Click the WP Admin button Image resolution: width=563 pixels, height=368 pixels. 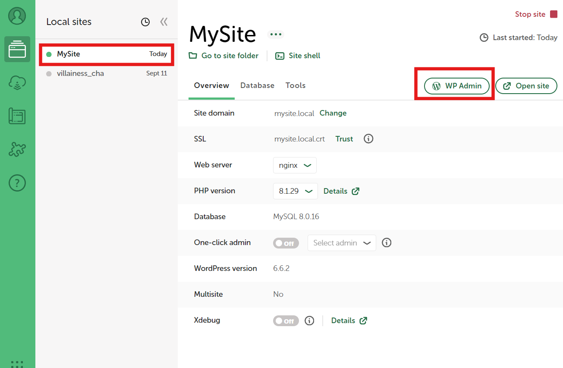click(457, 86)
